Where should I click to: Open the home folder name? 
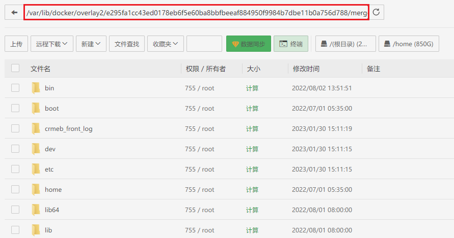pyautogui.click(x=54, y=189)
